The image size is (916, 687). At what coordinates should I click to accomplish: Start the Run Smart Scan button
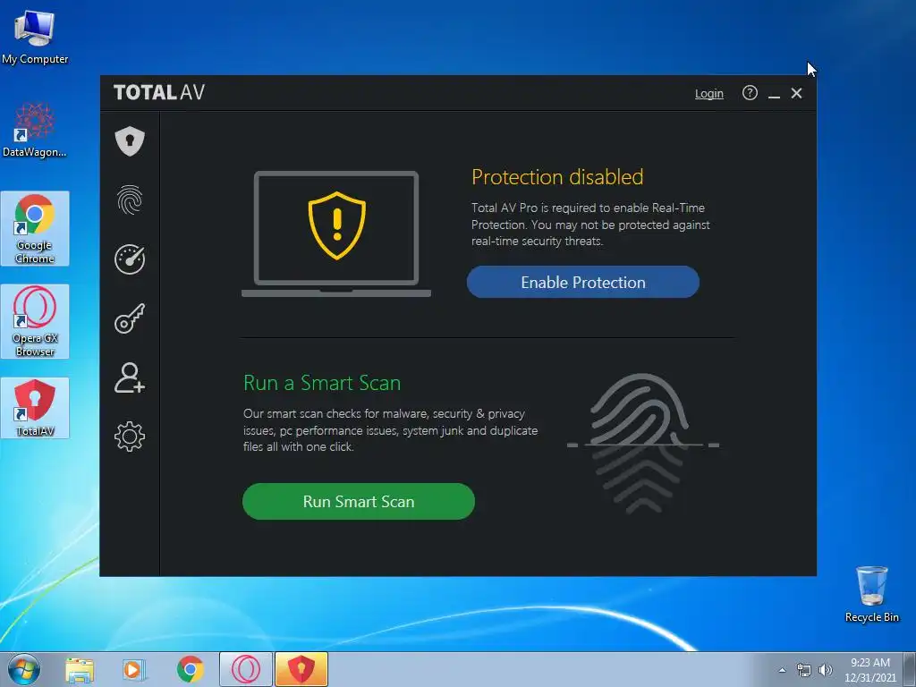tap(359, 501)
